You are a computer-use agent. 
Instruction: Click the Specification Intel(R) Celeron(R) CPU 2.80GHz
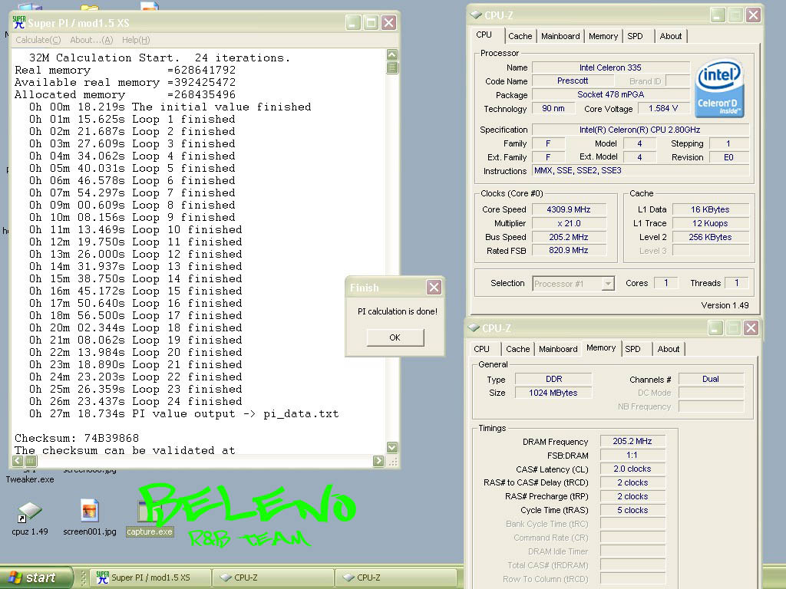(640, 130)
